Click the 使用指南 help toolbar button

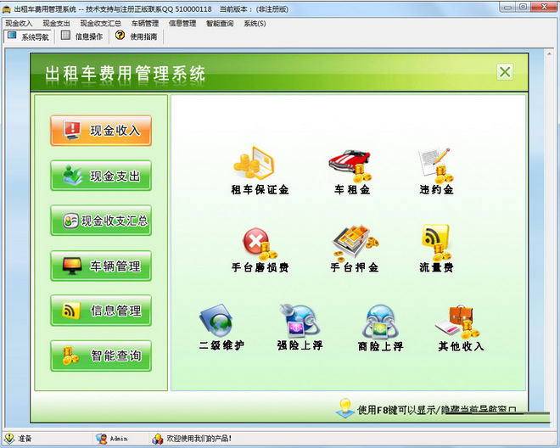tap(137, 36)
